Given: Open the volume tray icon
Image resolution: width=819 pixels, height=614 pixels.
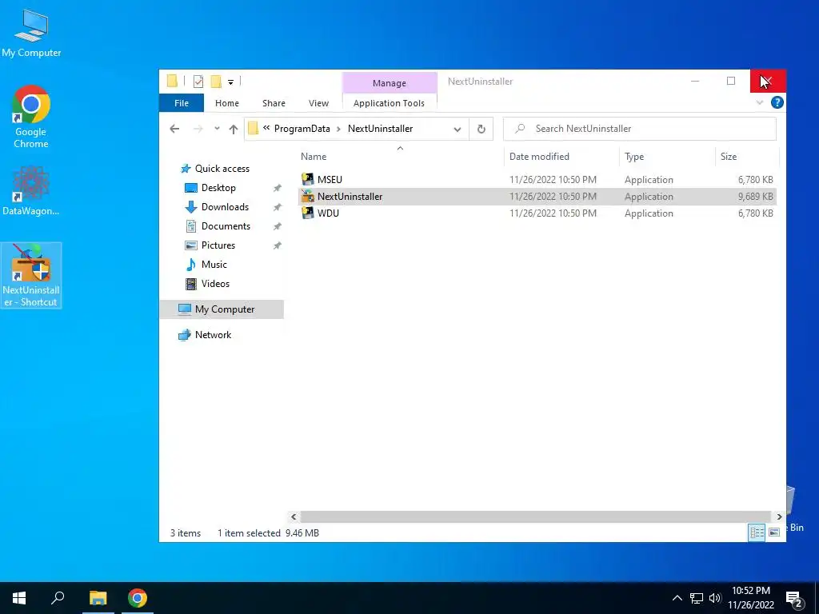Looking at the screenshot, I should point(715,598).
